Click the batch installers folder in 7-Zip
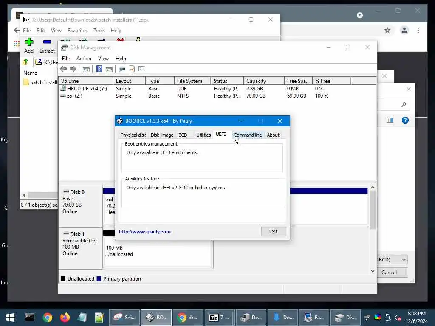This screenshot has width=435, height=326. (40, 82)
